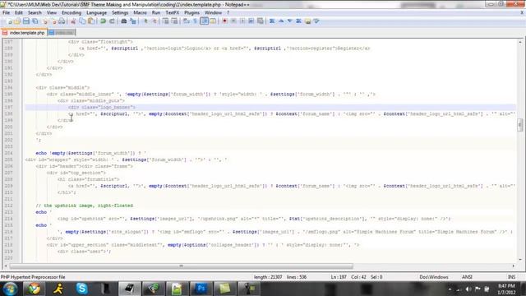
Task: Open Replace dialog from toolbar icon
Action: [x=133, y=21]
